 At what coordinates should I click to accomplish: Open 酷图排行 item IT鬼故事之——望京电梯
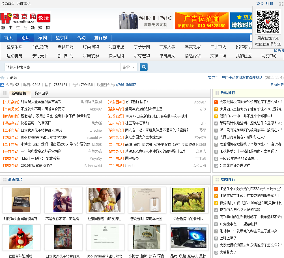coord(238,224)
